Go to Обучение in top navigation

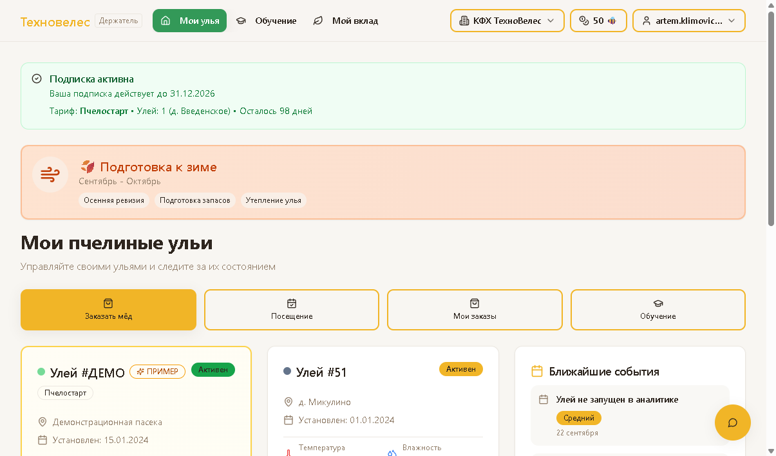(x=266, y=21)
